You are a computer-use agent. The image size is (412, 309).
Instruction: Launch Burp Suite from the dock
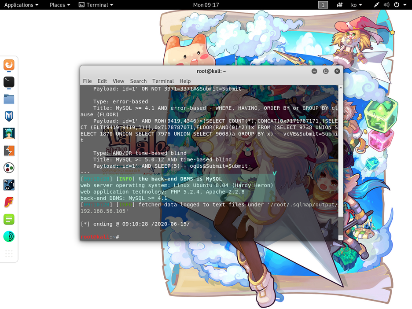[x=9, y=151]
